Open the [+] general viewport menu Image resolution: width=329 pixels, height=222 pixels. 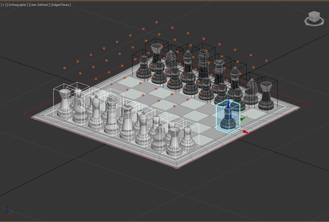pyautogui.click(x=3, y=5)
